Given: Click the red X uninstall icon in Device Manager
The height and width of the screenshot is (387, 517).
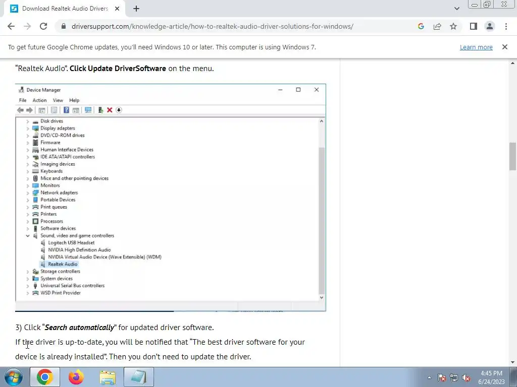Looking at the screenshot, I should click(110, 110).
